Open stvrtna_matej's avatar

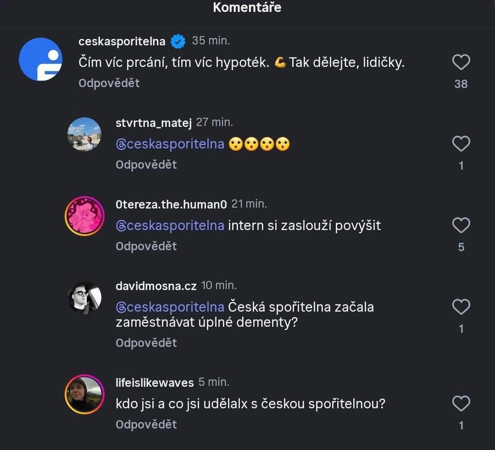[x=84, y=134]
